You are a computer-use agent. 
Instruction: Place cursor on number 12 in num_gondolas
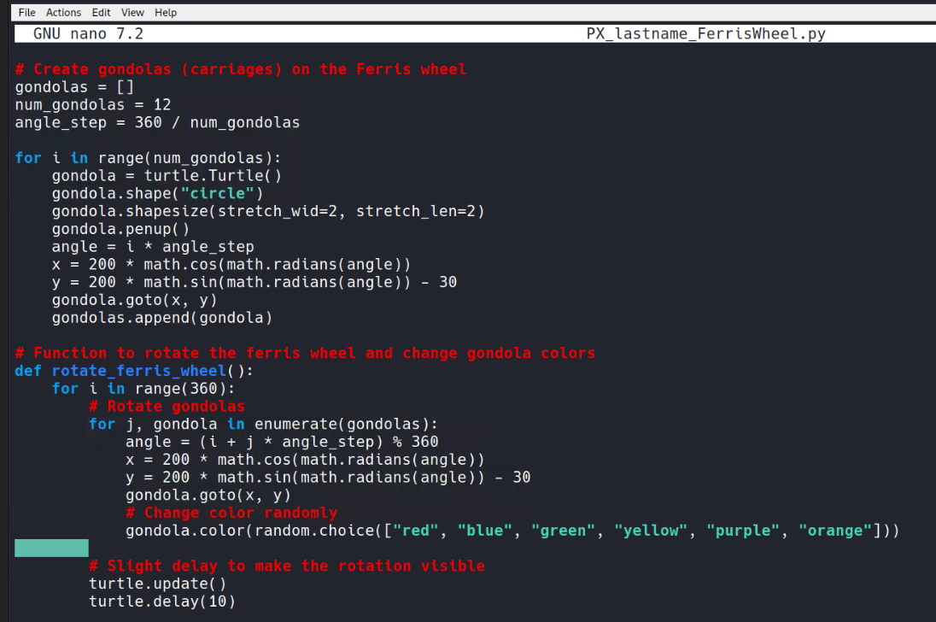[161, 105]
